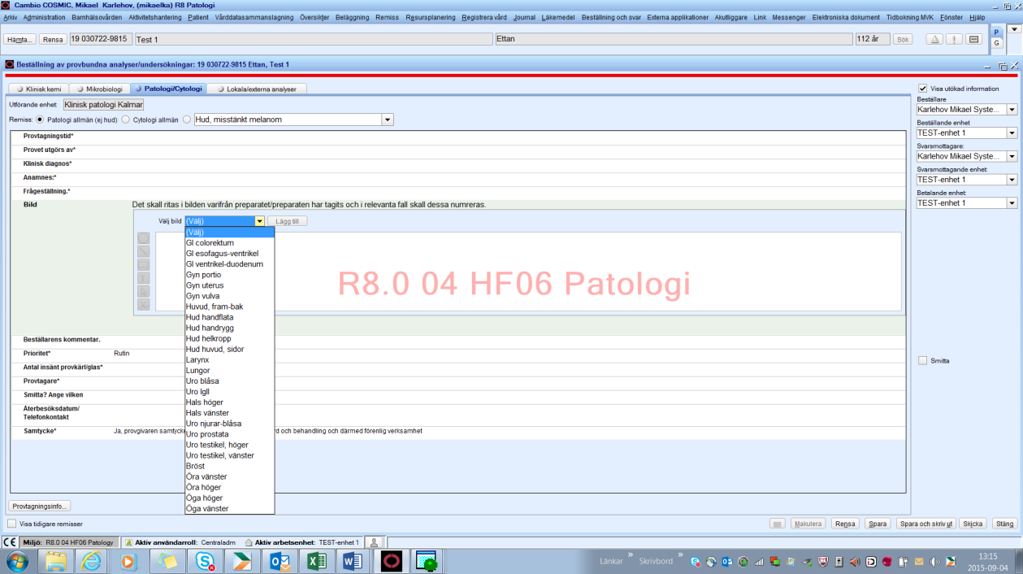Select Patologi allmän (ej hud) radio button
The height and width of the screenshot is (574, 1023).
(41, 120)
